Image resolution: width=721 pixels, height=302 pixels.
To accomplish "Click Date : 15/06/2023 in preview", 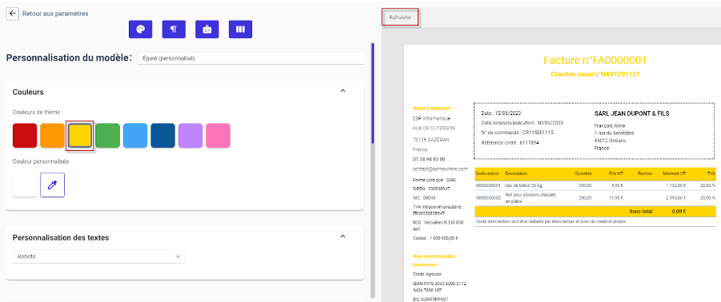I will pyautogui.click(x=502, y=113).
